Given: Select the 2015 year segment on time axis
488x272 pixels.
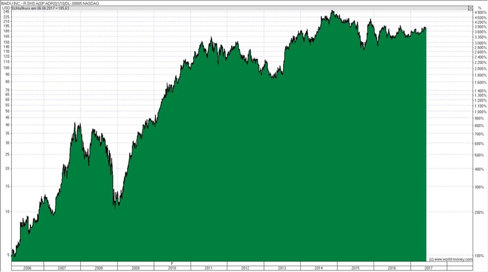Looking at the screenshot, I should tap(355, 268).
